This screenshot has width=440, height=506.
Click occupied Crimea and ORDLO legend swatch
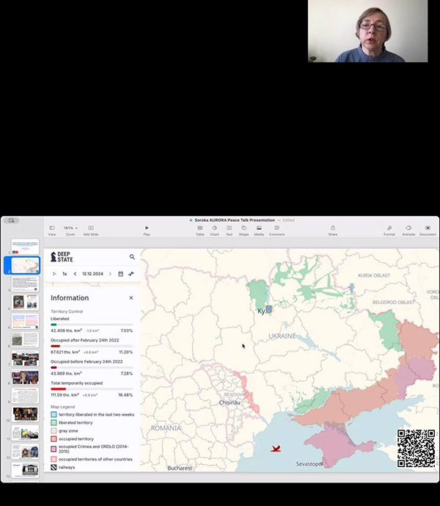click(54, 449)
